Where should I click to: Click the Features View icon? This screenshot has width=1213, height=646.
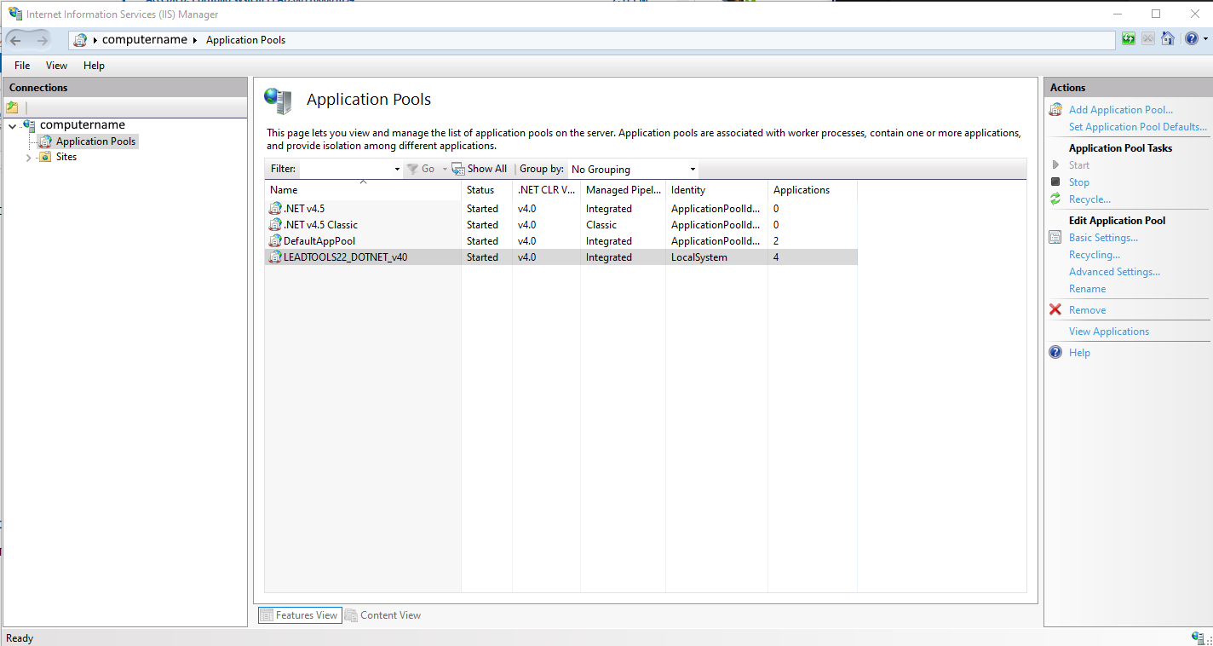pos(267,615)
